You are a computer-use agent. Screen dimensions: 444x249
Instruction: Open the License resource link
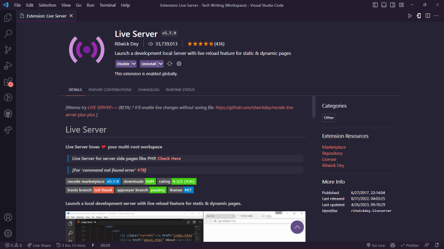click(x=329, y=159)
